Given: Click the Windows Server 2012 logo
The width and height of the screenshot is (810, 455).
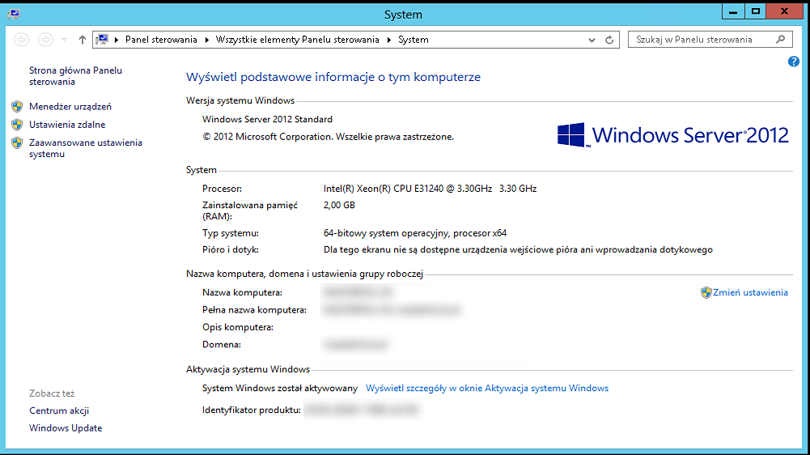Looking at the screenshot, I should point(673,135).
